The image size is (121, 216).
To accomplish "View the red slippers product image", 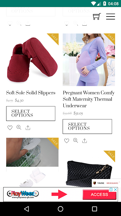I will click(32, 60).
